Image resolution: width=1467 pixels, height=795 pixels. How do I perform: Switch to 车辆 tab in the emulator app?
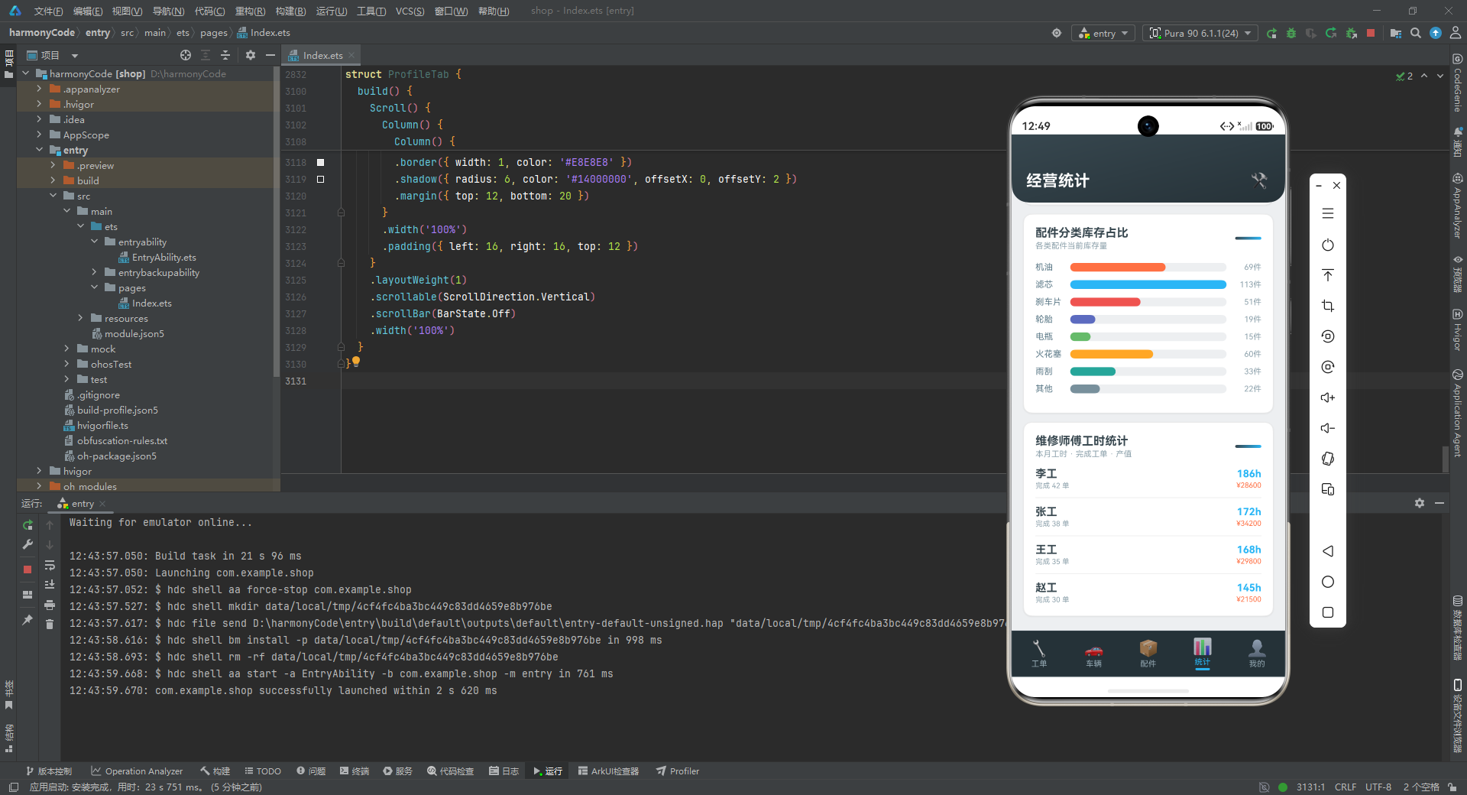(1093, 654)
